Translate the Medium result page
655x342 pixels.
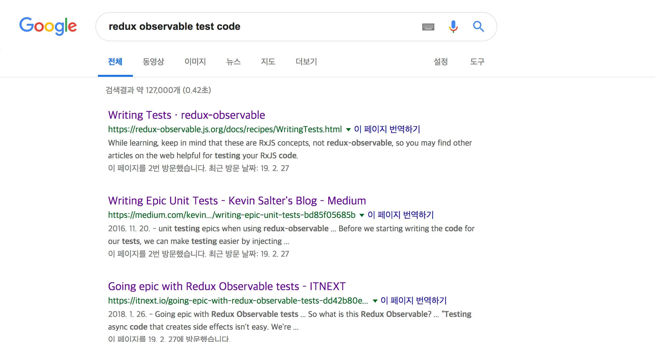401,215
